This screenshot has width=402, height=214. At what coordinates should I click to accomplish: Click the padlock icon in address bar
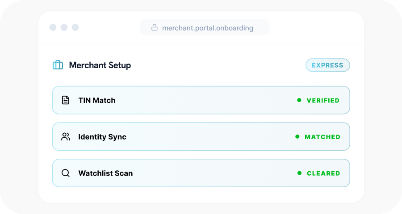coord(155,28)
